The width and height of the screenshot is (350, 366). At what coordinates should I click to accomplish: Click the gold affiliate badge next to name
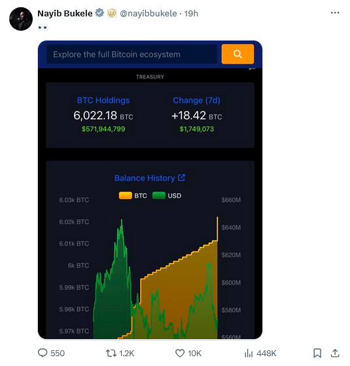112,13
